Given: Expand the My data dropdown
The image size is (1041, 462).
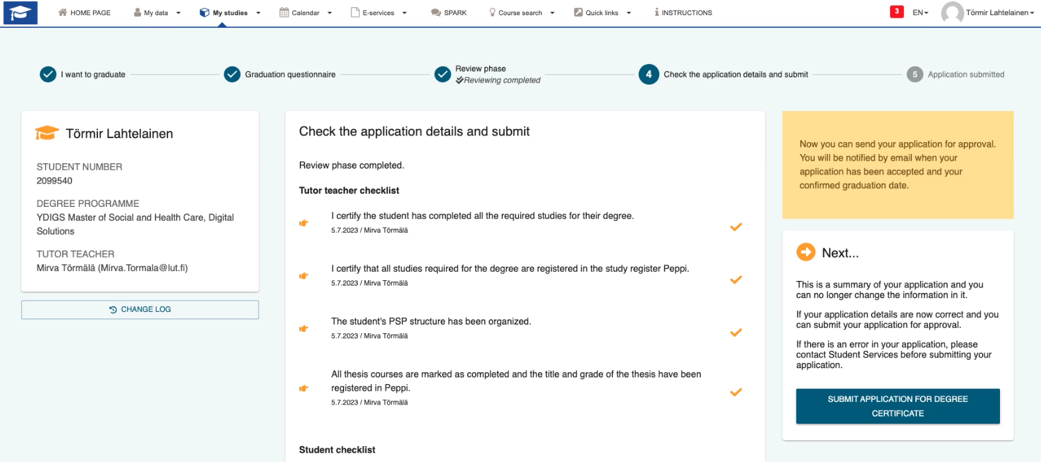Looking at the screenshot, I should pyautogui.click(x=152, y=12).
